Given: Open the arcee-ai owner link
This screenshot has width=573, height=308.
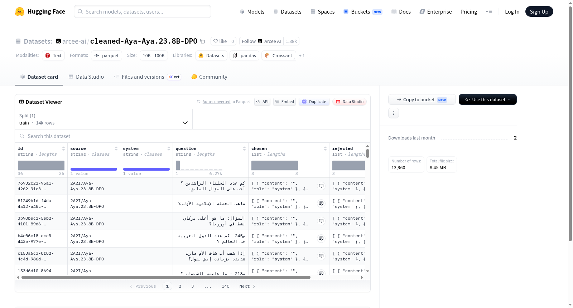Looking at the screenshot, I should (74, 41).
